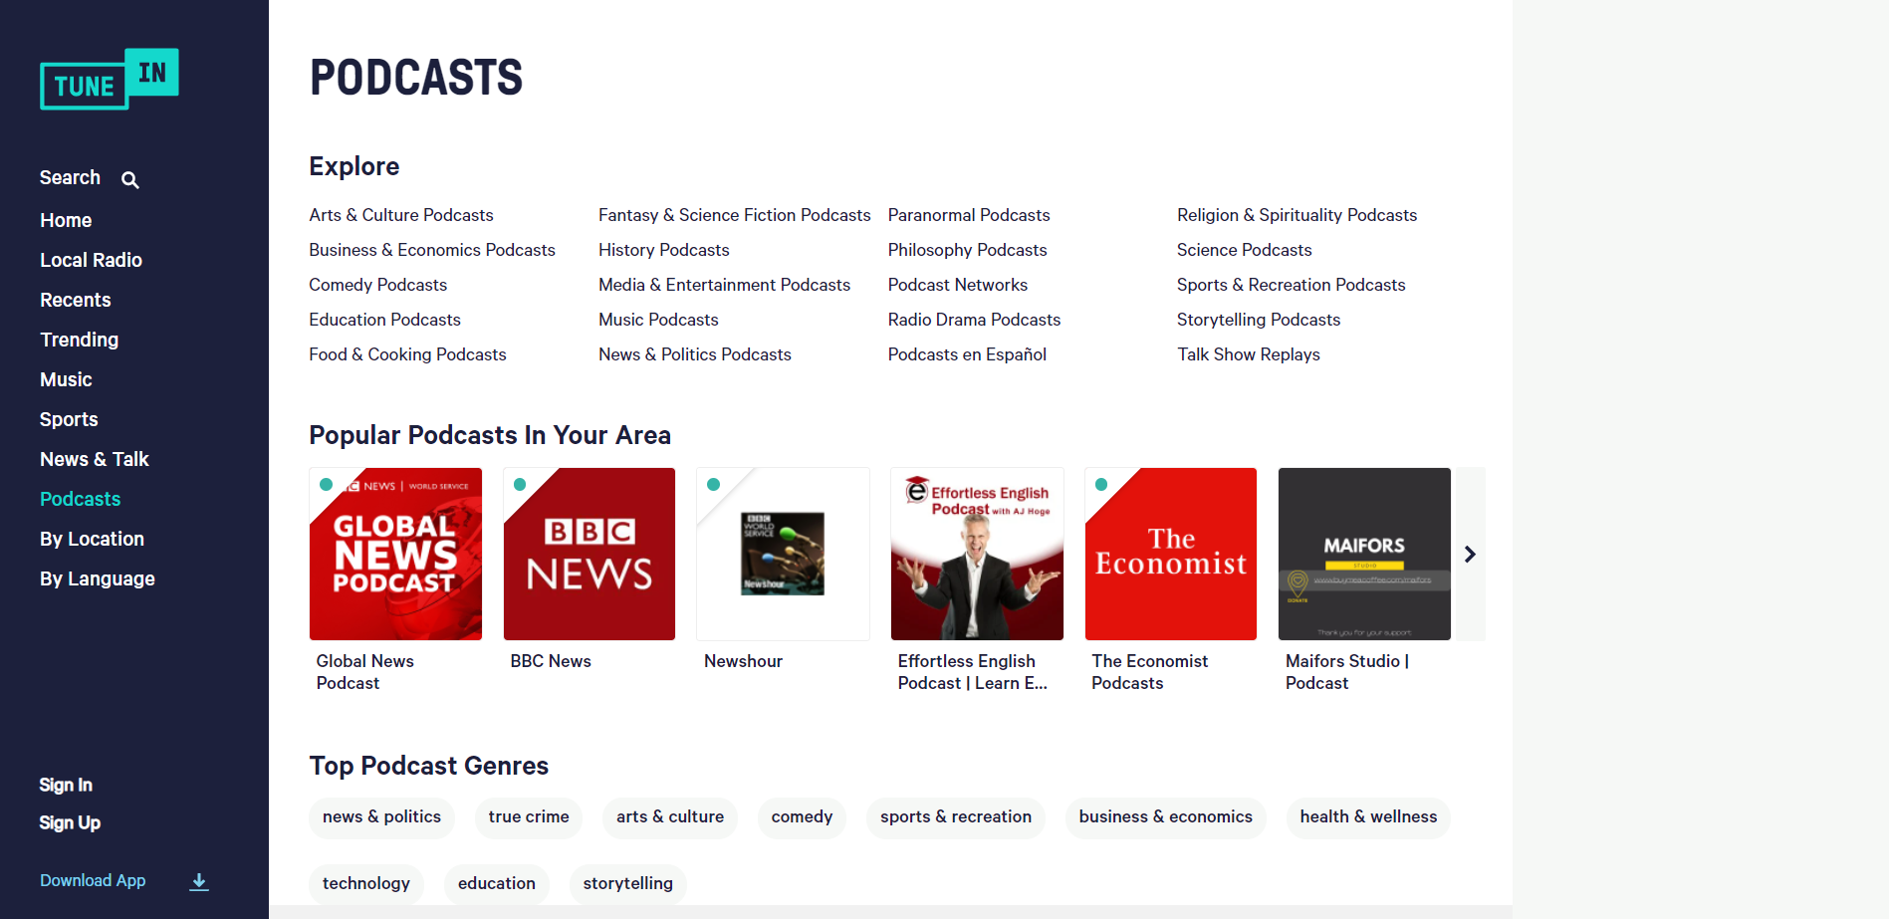1889x919 pixels.
Task: Open Sports in sidebar
Action: pos(69,419)
